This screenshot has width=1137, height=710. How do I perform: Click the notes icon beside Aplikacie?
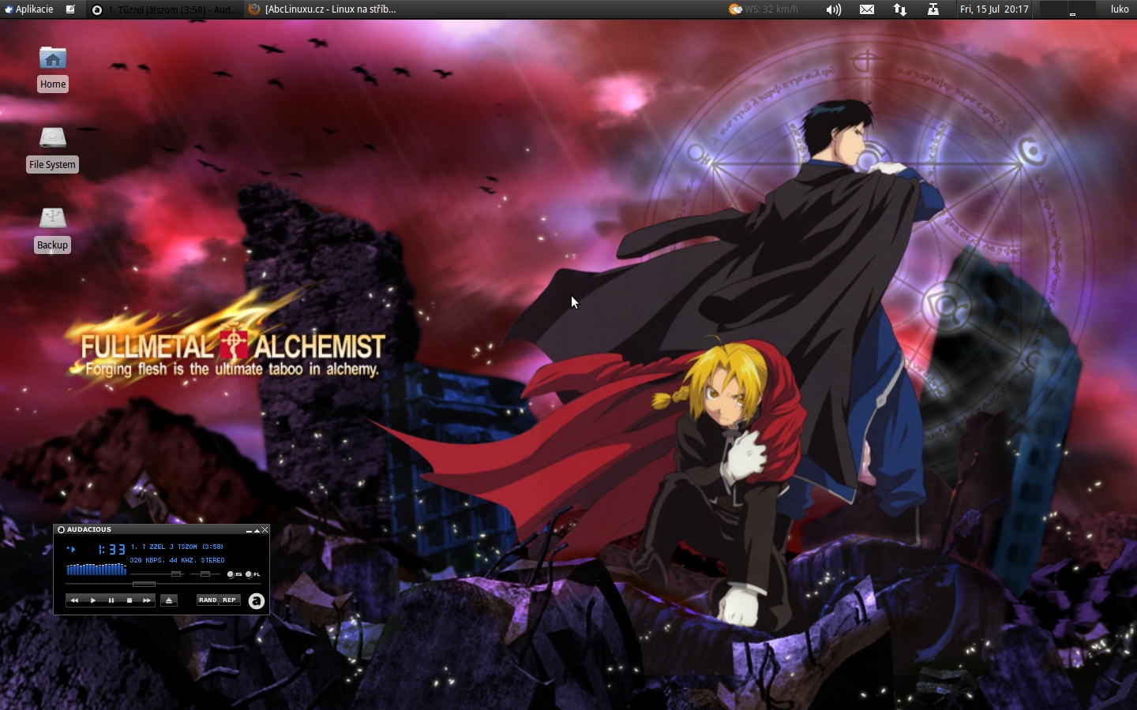click(70, 9)
